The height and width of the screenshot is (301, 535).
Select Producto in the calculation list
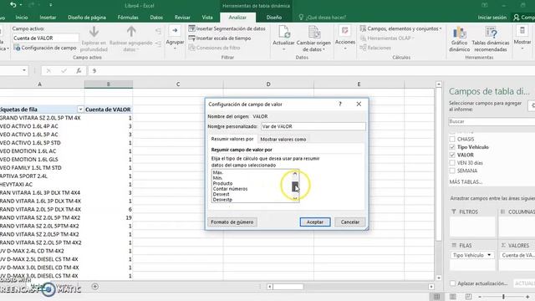click(x=222, y=183)
